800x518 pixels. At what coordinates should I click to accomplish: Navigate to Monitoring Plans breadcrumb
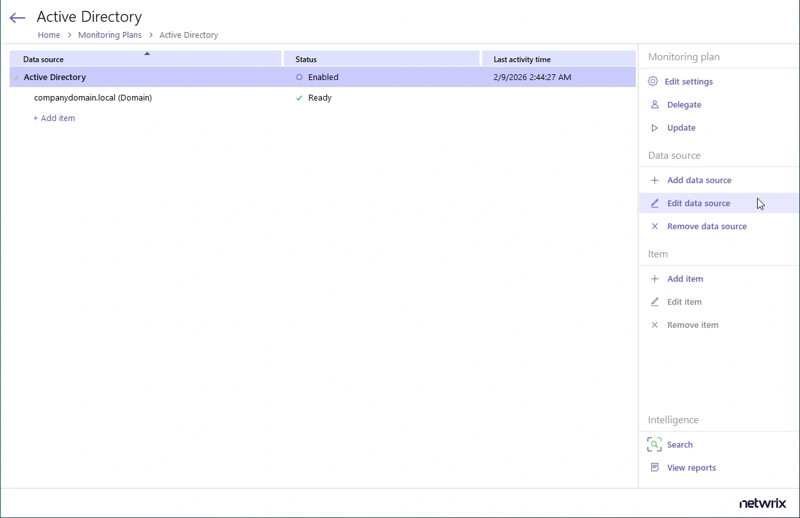tap(110, 35)
